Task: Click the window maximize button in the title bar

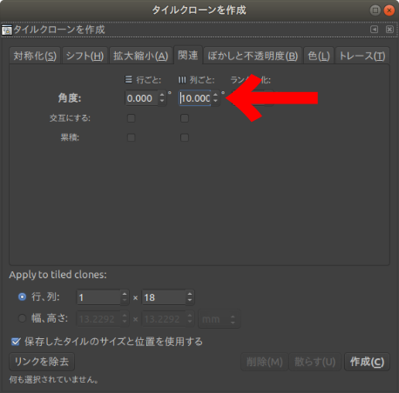Action: pos(375,10)
